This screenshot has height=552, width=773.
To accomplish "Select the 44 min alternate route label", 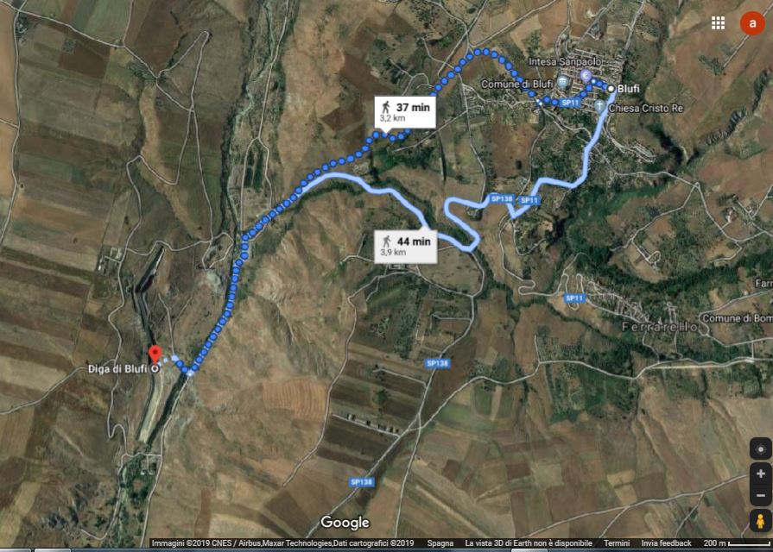I will 405,246.
